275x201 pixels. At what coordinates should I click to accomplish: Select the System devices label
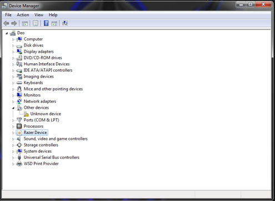tap(38, 151)
